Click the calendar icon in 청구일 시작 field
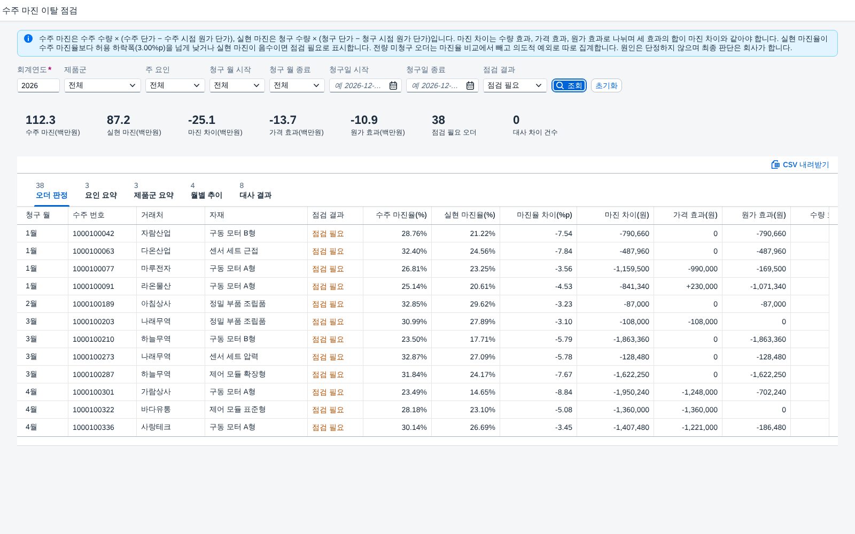Image resolution: width=855 pixels, height=534 pixels. pos(393,85)
